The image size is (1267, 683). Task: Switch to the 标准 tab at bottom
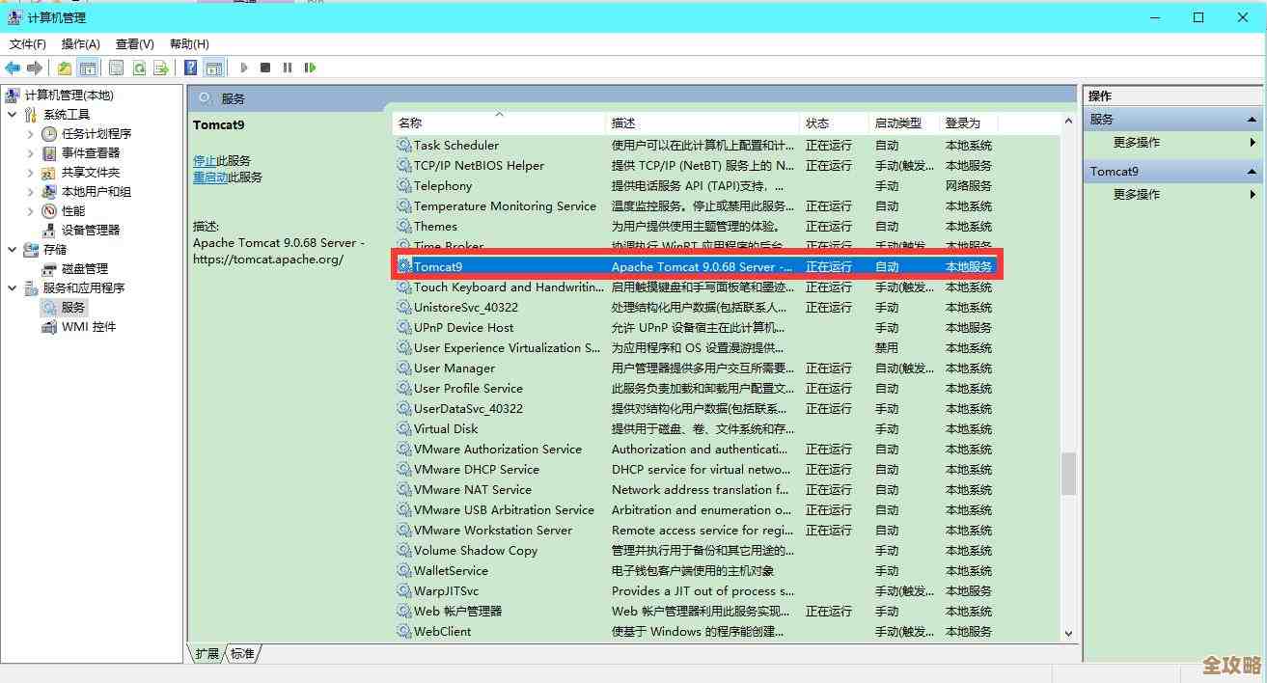coord(241,653)
